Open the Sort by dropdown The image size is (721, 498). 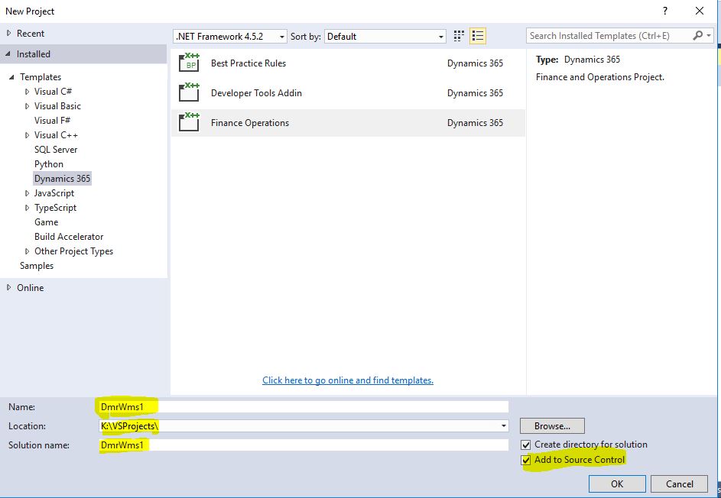click(x=385, y=37)
